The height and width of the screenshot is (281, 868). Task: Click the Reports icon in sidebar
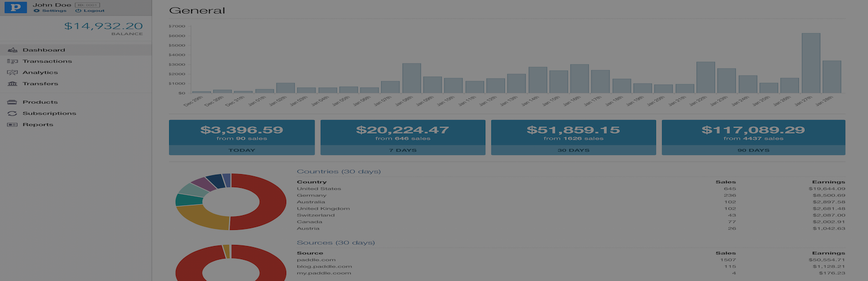12,125
